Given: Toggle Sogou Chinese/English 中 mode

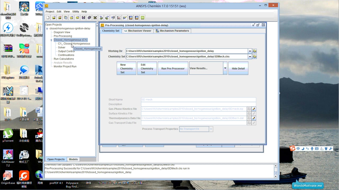Looking at the screenshot, I should coord(298,149).
